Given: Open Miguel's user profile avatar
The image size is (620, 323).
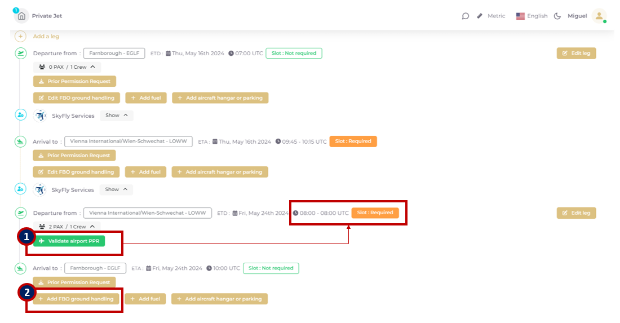Looking at the screenshot, I should [599, 16].
